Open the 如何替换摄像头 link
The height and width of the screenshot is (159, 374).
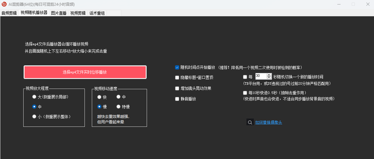[268, 122]
